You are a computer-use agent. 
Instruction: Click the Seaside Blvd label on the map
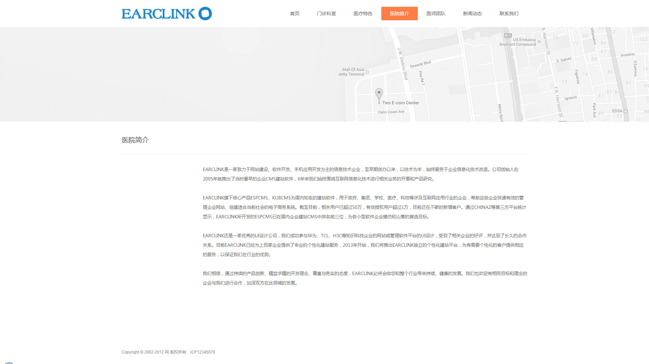(x=420, y=64)
